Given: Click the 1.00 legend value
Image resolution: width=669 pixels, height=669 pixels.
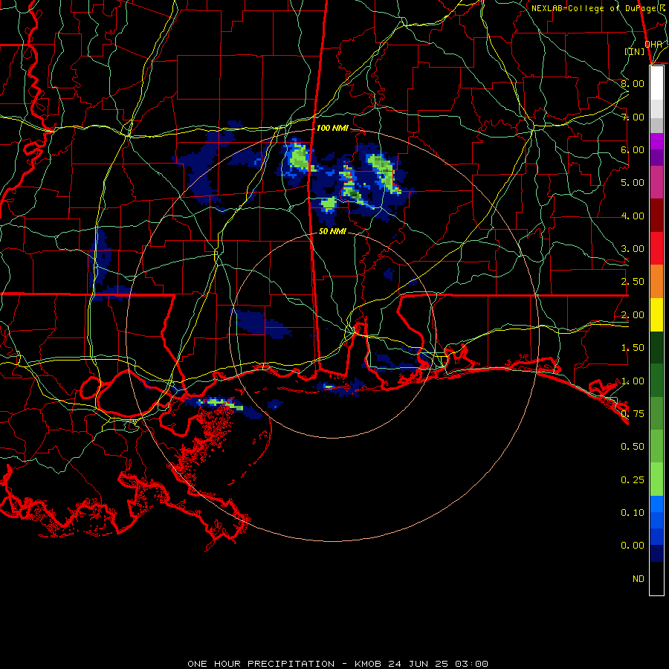Looking at the screenshot, I should (633, 381).
